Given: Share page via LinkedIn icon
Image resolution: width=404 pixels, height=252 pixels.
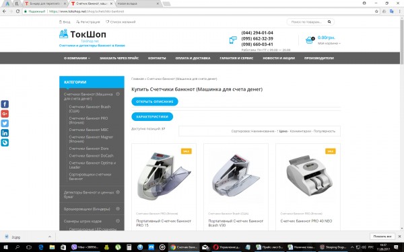Looking at the screenshot, I should (5, 132).
